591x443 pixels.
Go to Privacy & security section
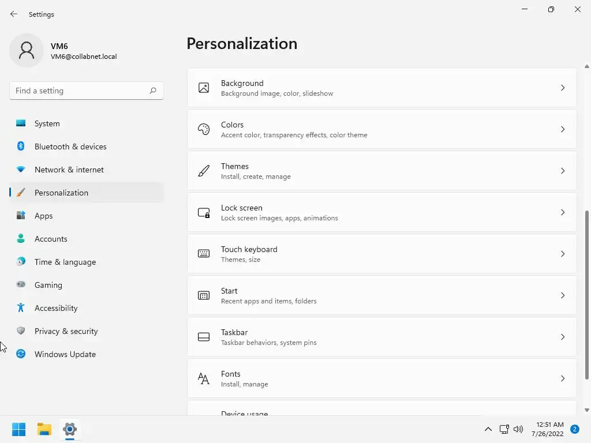click(x=66, y=331)
